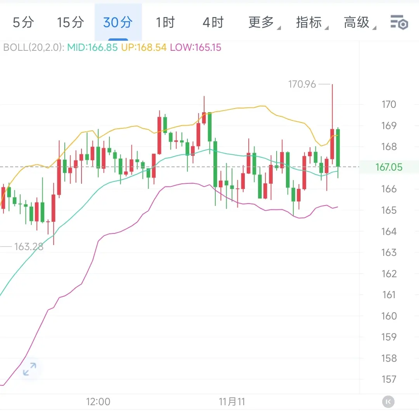Open the 高级 advanced dropdown
This screenshot has width=419, height=411.
pos(360,22)
